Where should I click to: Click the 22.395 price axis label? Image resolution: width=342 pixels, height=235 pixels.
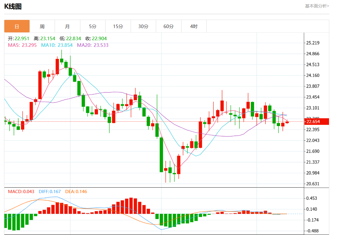click(x=313, y=130)
